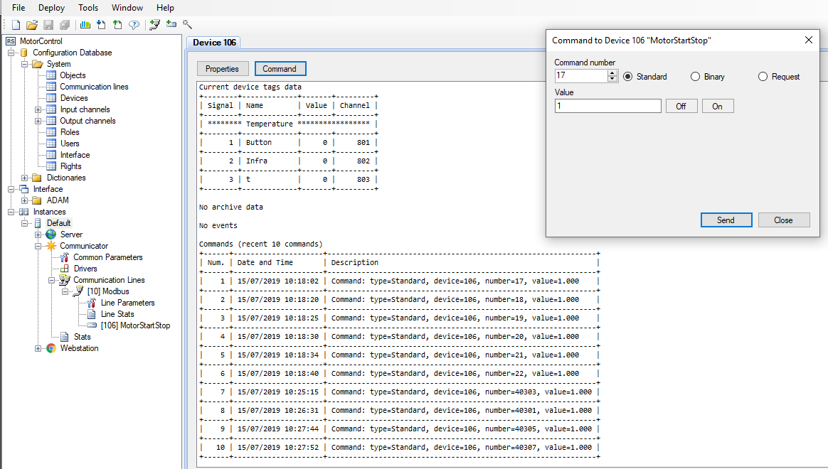Expand the ADAM folder node

click(24, 200)
